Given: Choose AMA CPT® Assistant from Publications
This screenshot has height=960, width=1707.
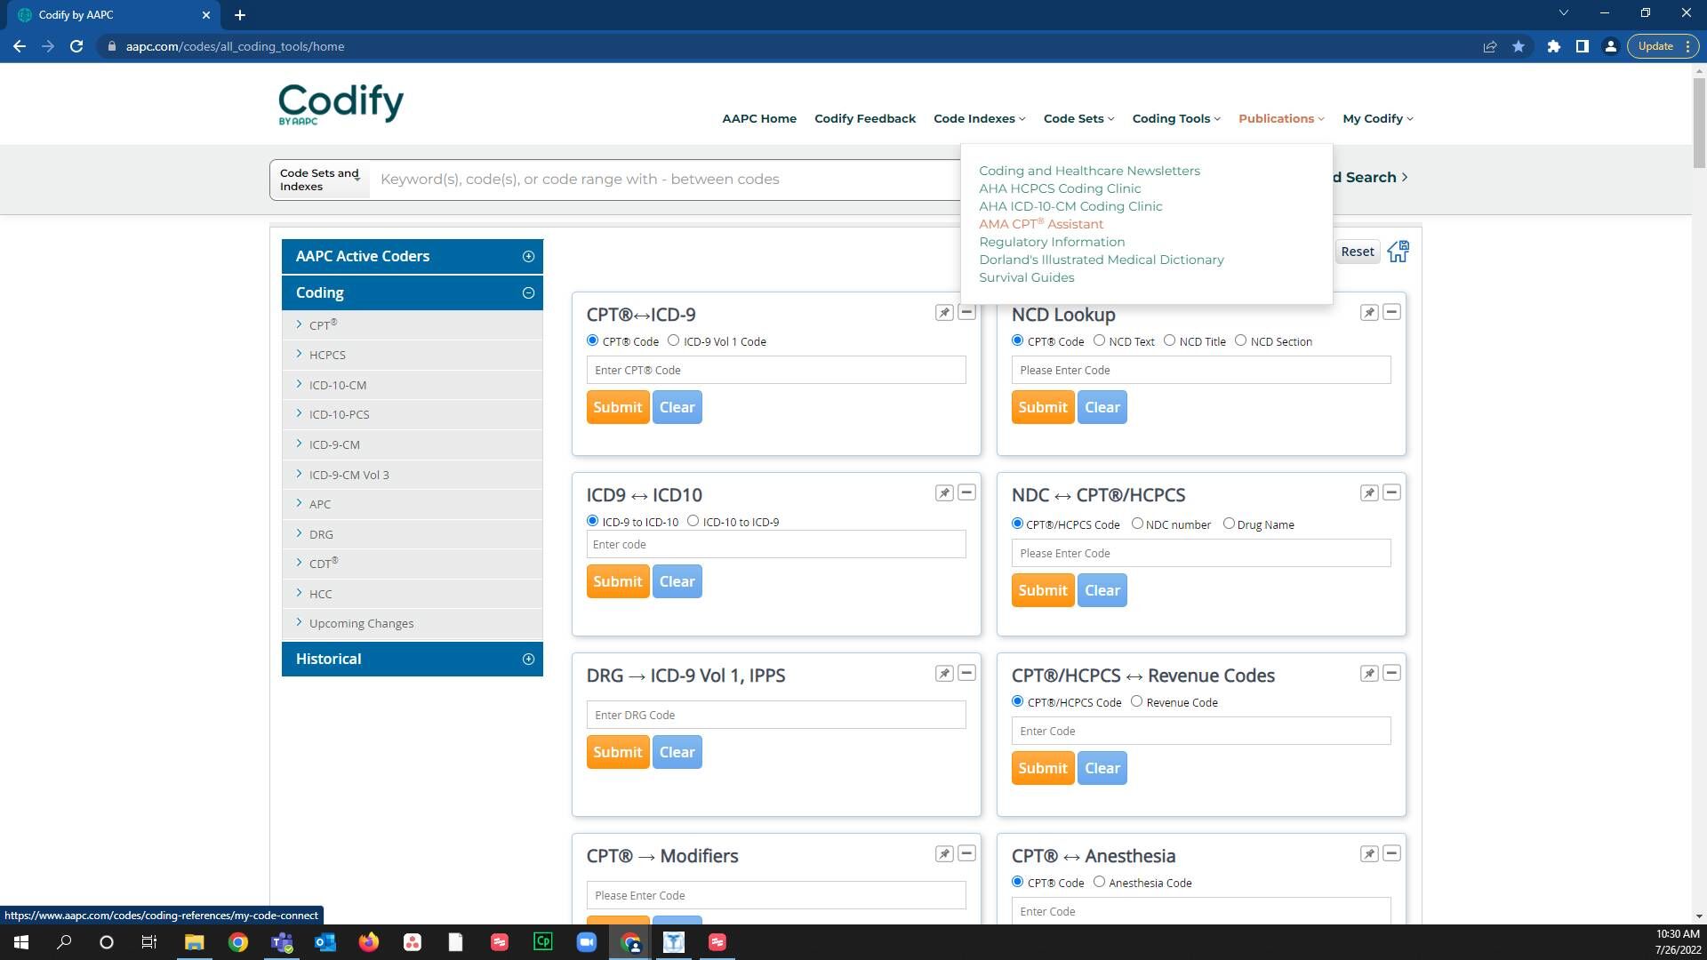Looking at the screenshot, I should pyautogui.click(x=1041, y=224).
